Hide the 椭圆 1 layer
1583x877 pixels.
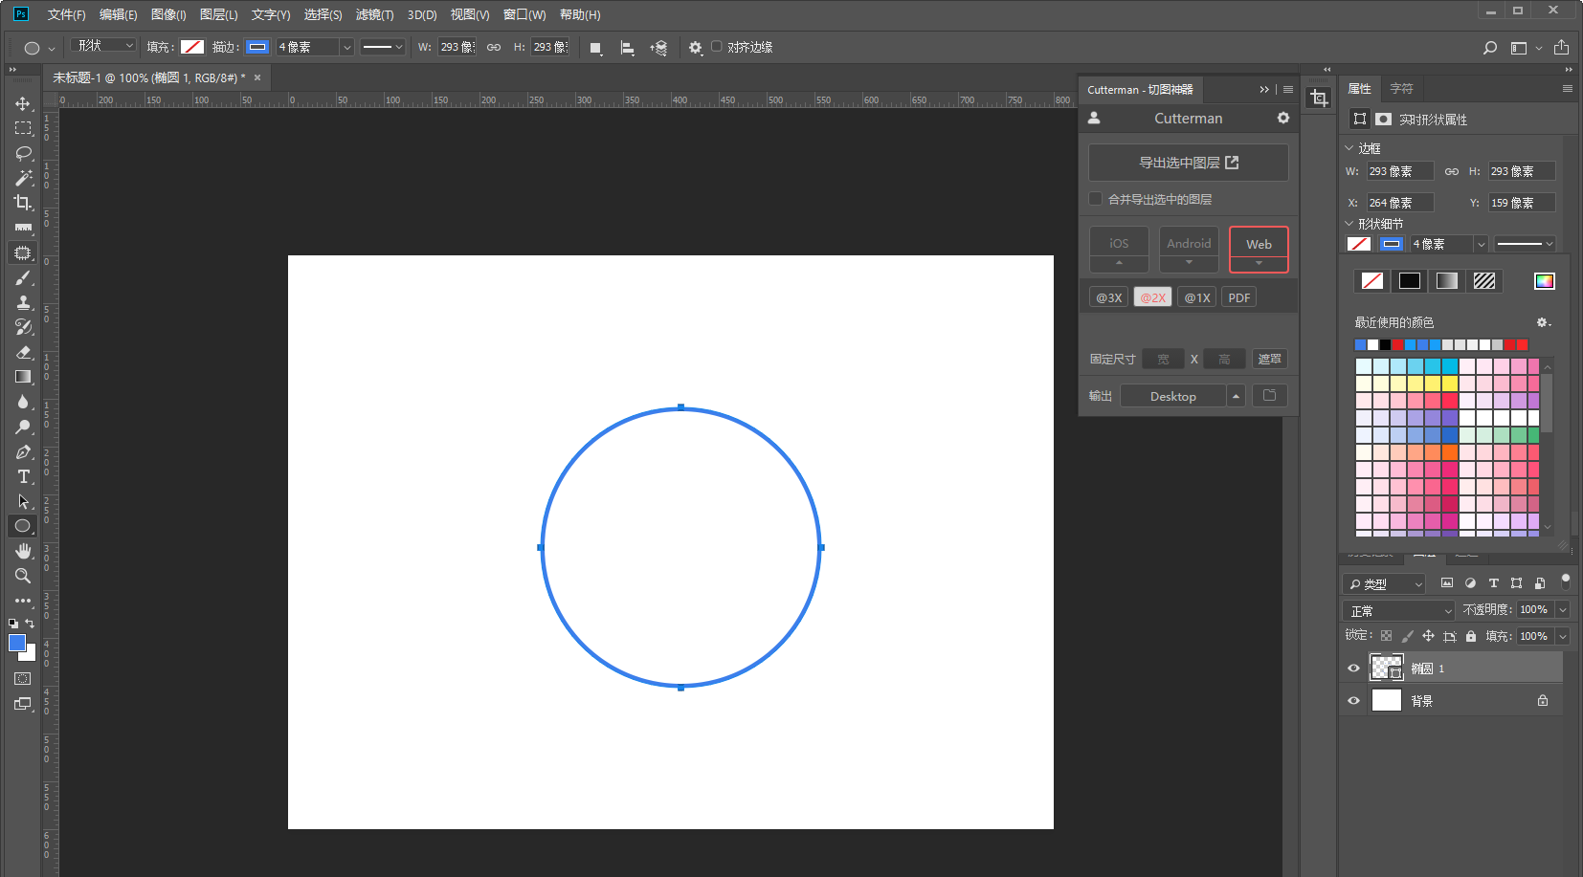1353,669
